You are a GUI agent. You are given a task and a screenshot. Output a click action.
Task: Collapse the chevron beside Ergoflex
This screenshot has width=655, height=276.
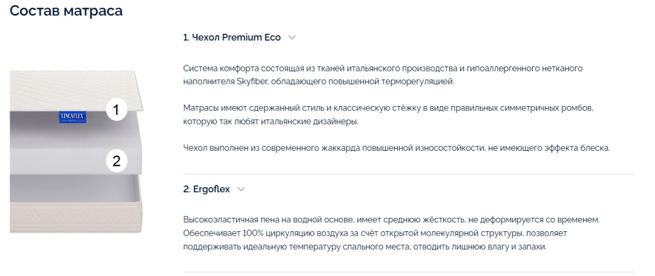[x=241, y=189]
